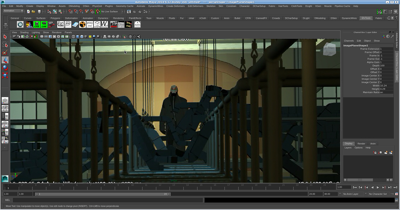Screen dimensions: 400x210
Task: Toggle the auto keyframe key icon
Action: (x=392, y=194)
